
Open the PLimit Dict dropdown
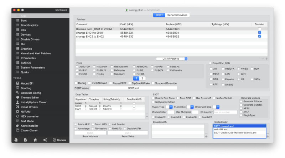[x=191, y=107]
